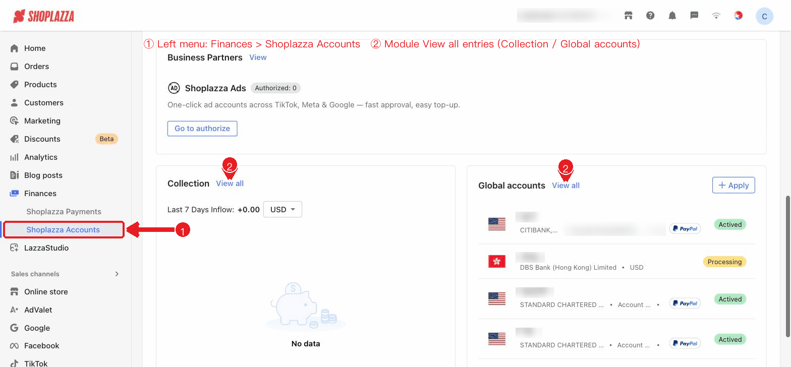Open the storefront icon in header
The width and height of the screenshot is (791, 367).
628,16
